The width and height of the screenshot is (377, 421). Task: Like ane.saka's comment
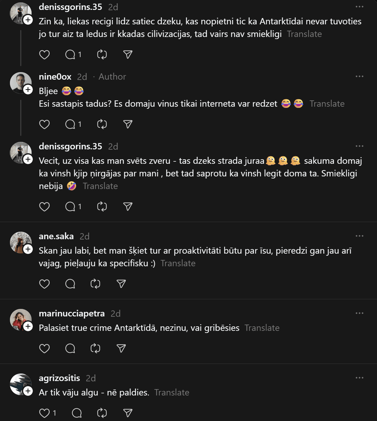click(45, 284)
